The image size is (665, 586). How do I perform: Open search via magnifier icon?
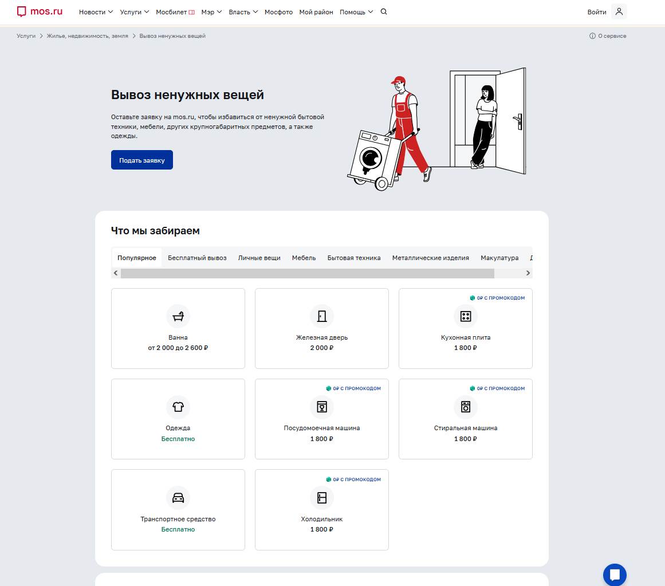(x=384, y=12)
